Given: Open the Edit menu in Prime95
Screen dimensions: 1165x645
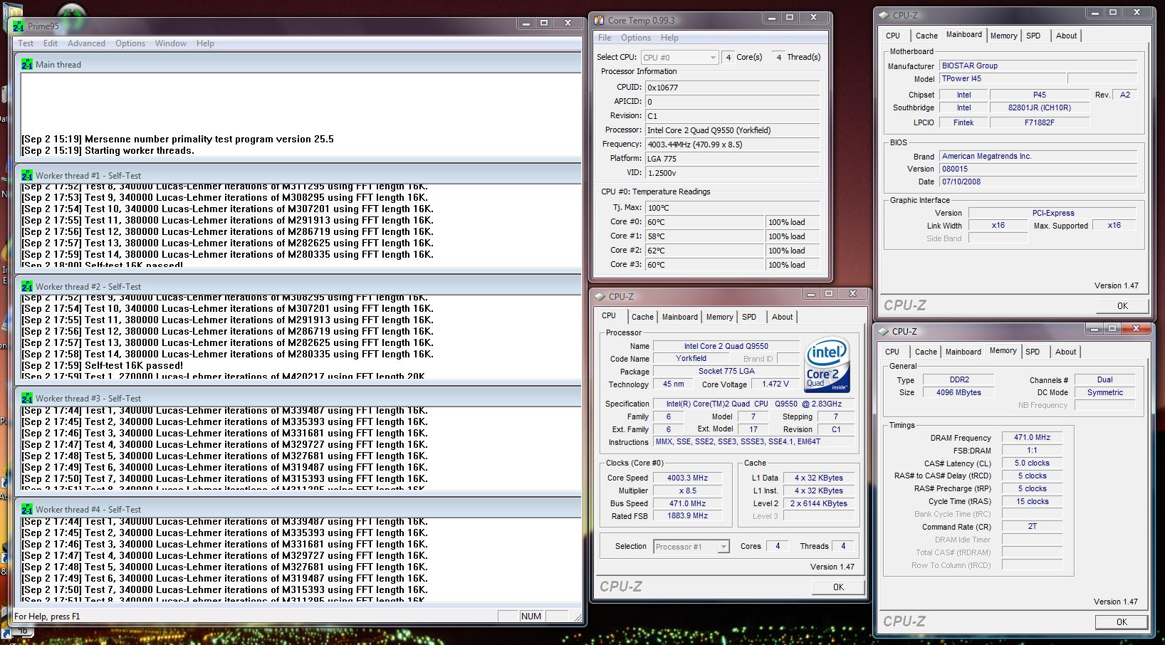Looking at the screenshot, I should pyautogui.click(x=51, y=43).
